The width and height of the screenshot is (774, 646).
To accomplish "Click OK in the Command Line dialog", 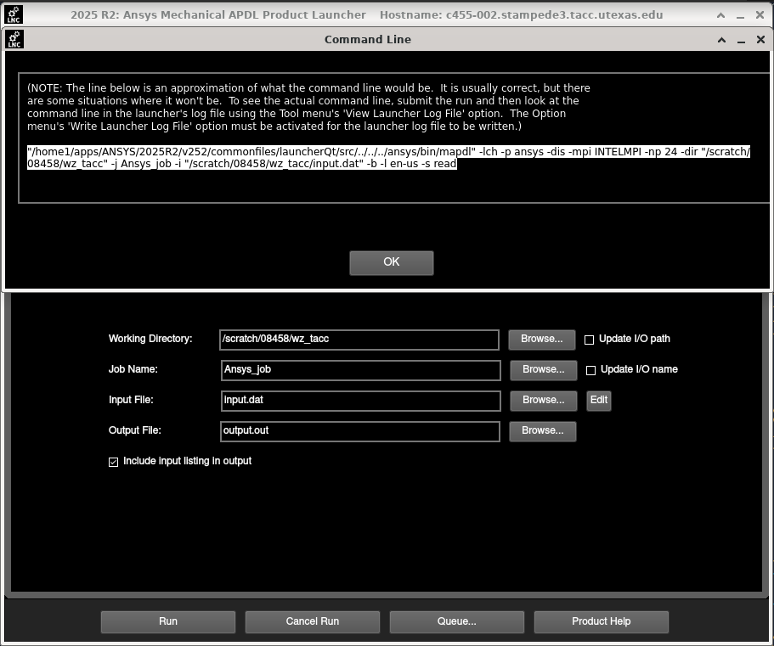I will (x=392, y=262).
